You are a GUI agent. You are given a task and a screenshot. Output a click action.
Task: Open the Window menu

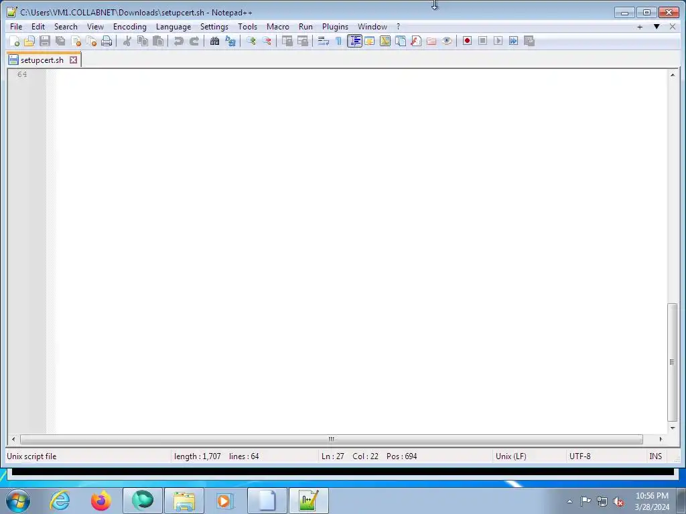click(x=372, y=27)
